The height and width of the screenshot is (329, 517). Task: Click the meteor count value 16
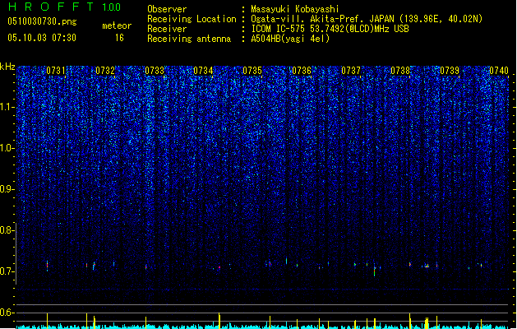(119, 38)
